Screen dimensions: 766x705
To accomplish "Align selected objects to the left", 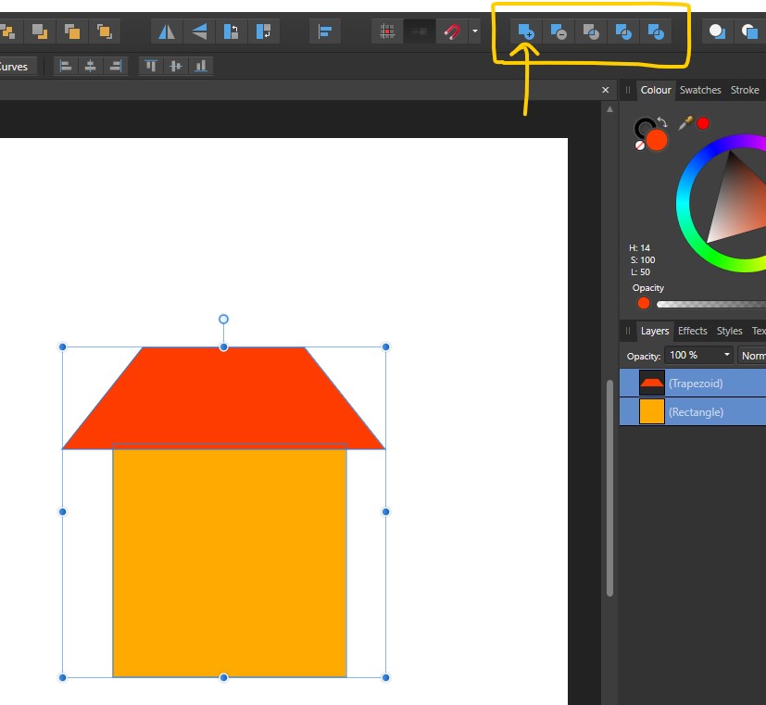I will (x=66, y=66).
